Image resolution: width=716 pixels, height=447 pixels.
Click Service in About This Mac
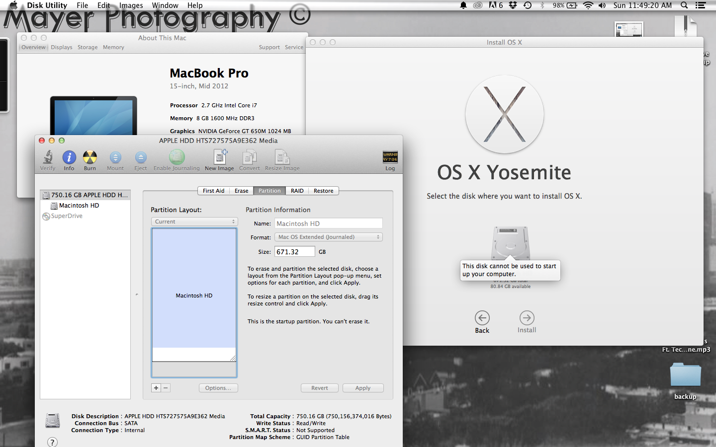[x=294, y=47]
